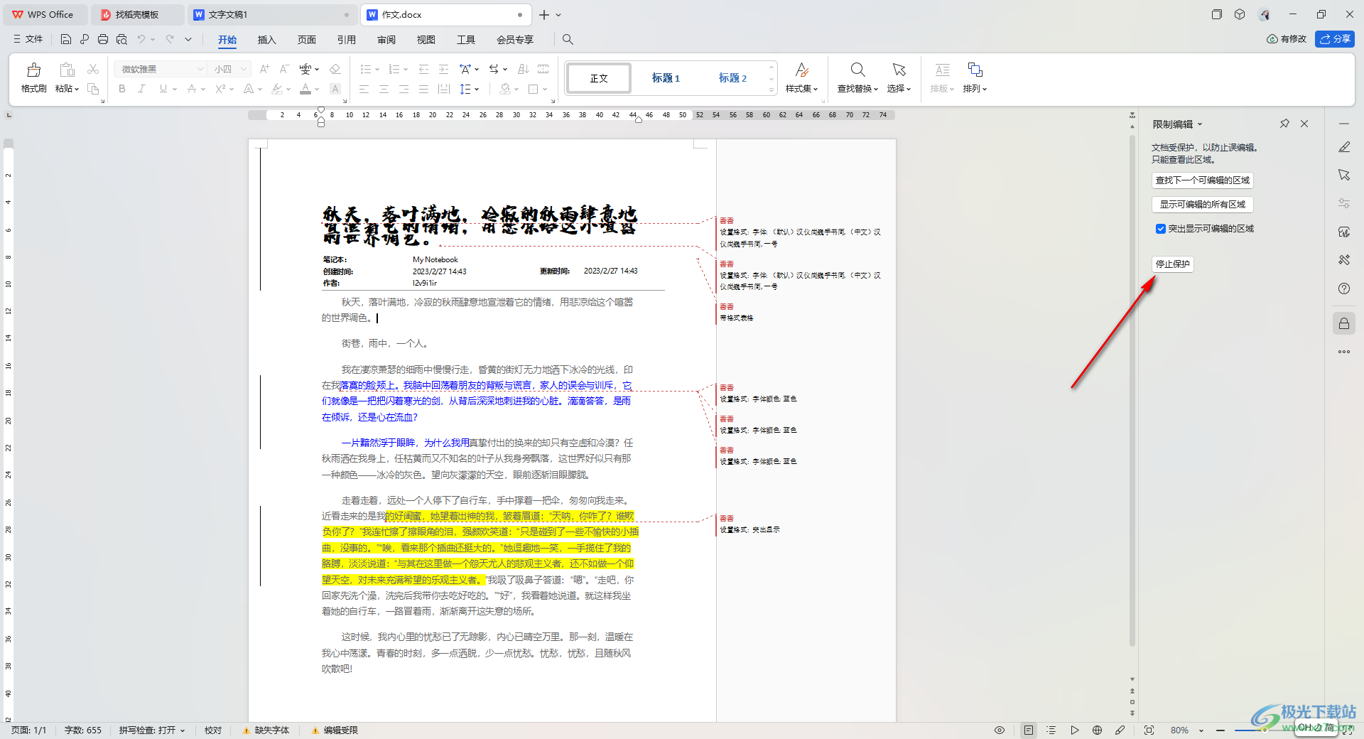Click 显示可编辑的所有区域 button
Screen dimensions: 1364x739
click(x=1202, y=205)
